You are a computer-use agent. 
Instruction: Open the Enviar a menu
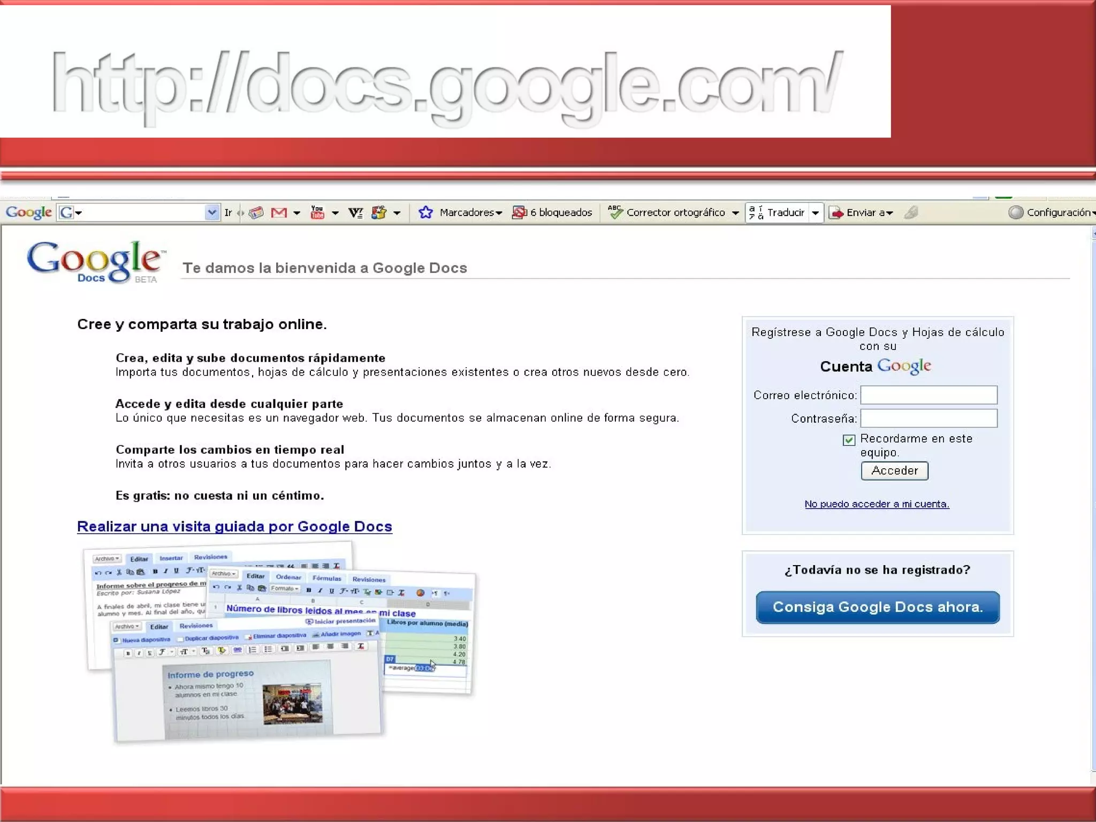(x=862, y=213)
